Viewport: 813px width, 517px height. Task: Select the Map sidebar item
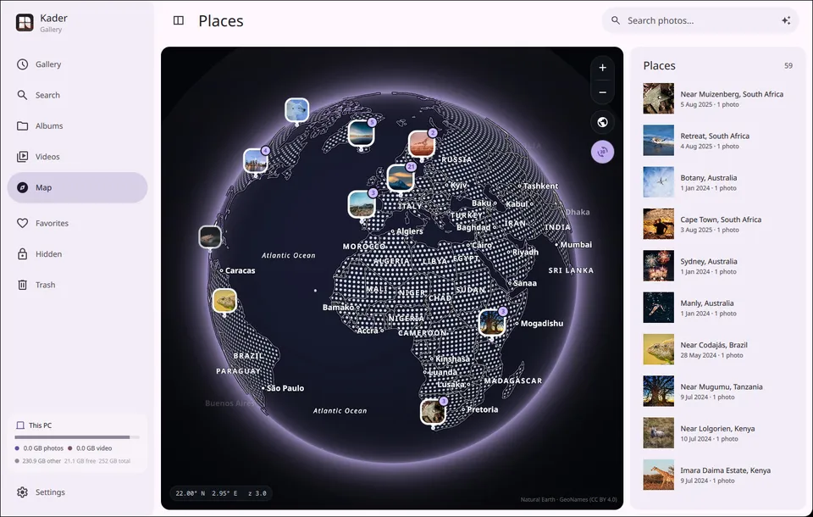click(x=77, y=187)
